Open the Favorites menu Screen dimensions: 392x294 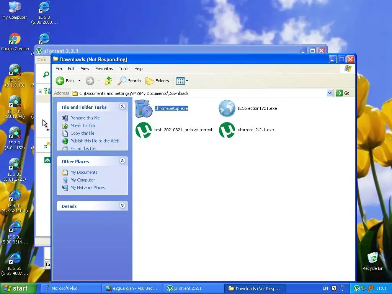tap(104, 69)
